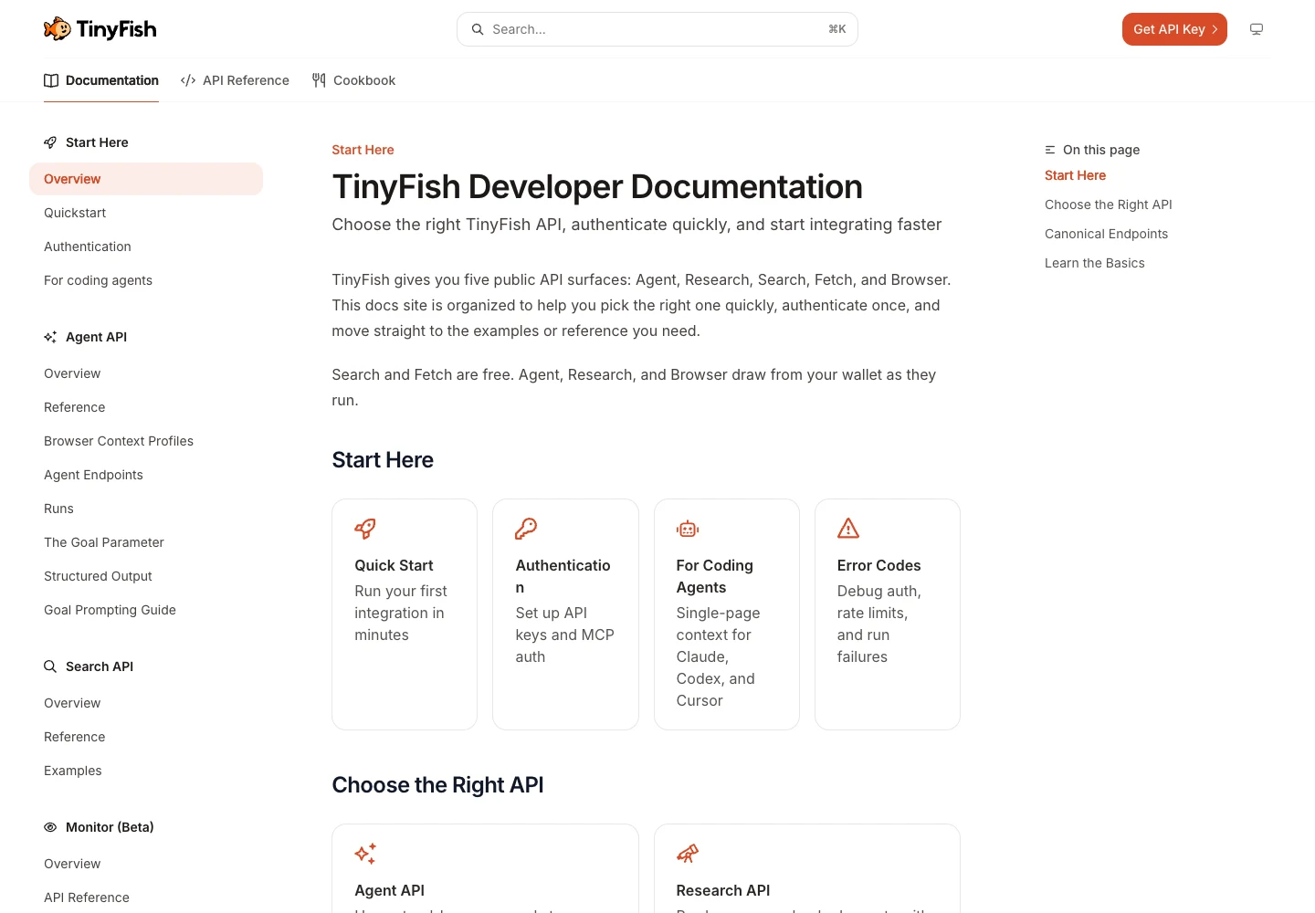Click the warning triangle Error Codes icon
Viewport: 1315px width, 913px height.
[x=848, y=529]
